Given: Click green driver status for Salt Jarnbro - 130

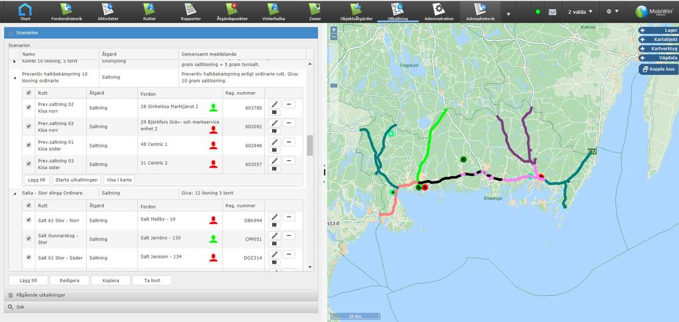Looking at the screenshot, I should (213, 239).
